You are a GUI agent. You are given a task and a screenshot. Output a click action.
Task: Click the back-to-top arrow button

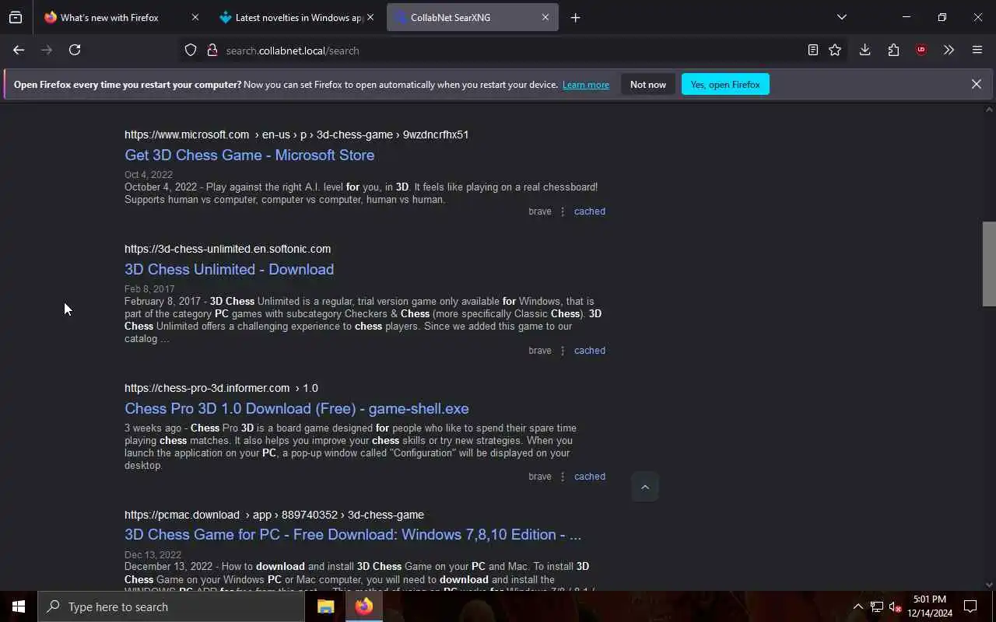point(645,487)
